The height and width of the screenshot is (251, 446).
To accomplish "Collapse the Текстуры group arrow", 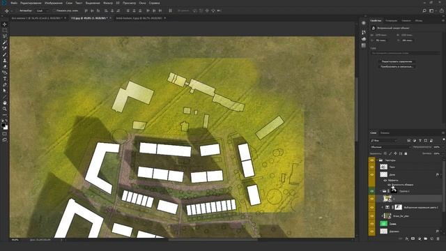I will point(377,160).
